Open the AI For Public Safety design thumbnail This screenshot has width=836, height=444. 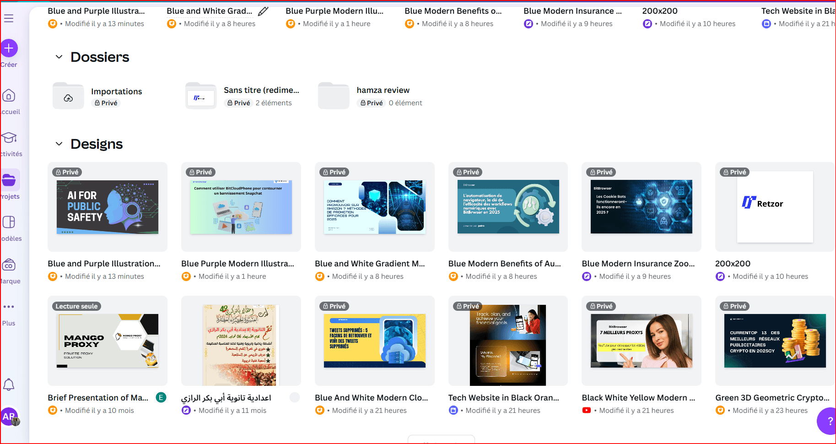pyautogui.click(x=108, y=207)
